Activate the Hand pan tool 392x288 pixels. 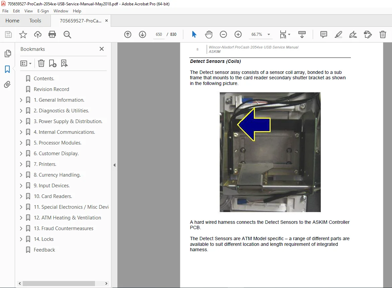tap(209, 34)
